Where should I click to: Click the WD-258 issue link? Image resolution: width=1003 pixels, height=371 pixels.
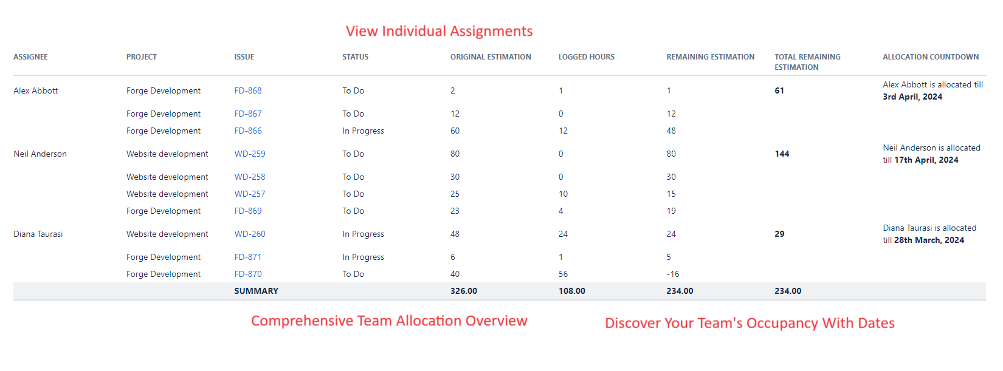pyautogui.click(x=250, y=177)
